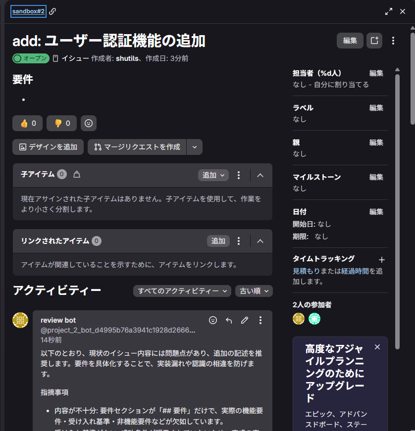Viewport: 415px width, 431px height.
Task: Collapse the リンクされたアイテム section
Action: (x=260, y=241)
